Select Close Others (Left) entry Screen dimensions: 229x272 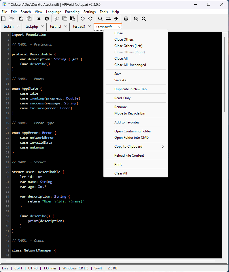[x=136, y=46]
